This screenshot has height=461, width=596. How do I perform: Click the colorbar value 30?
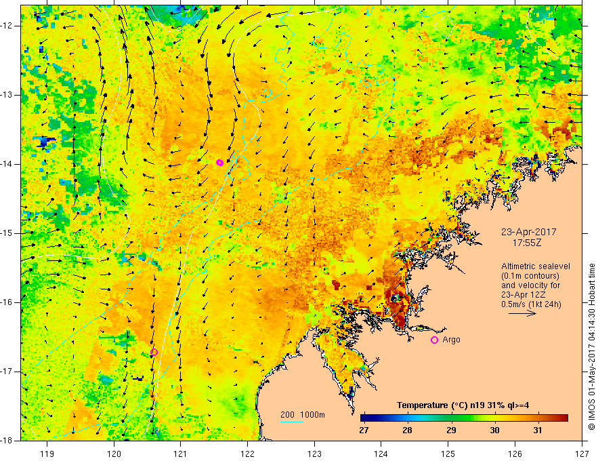(x=494, y=430)
